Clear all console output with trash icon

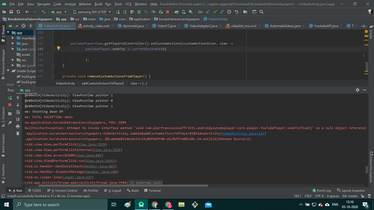18,133
